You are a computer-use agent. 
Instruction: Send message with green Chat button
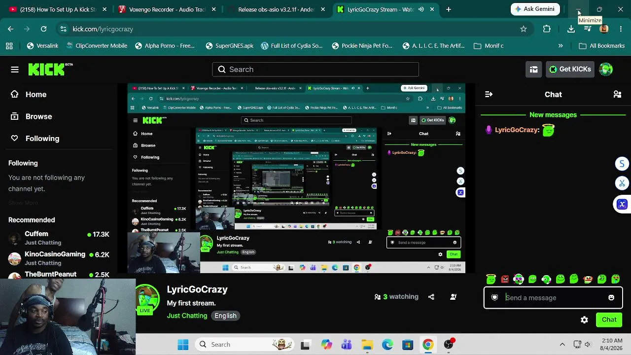point(609,320)
